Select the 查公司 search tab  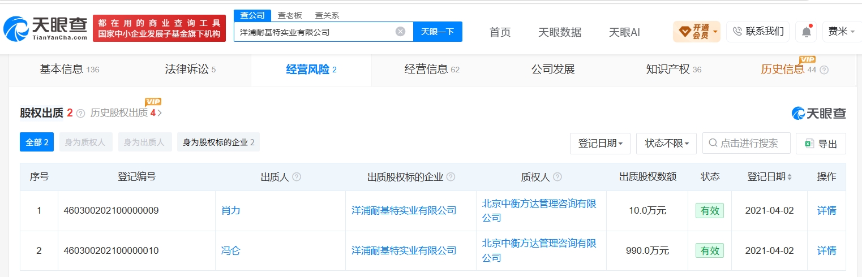tap(252, 15)
